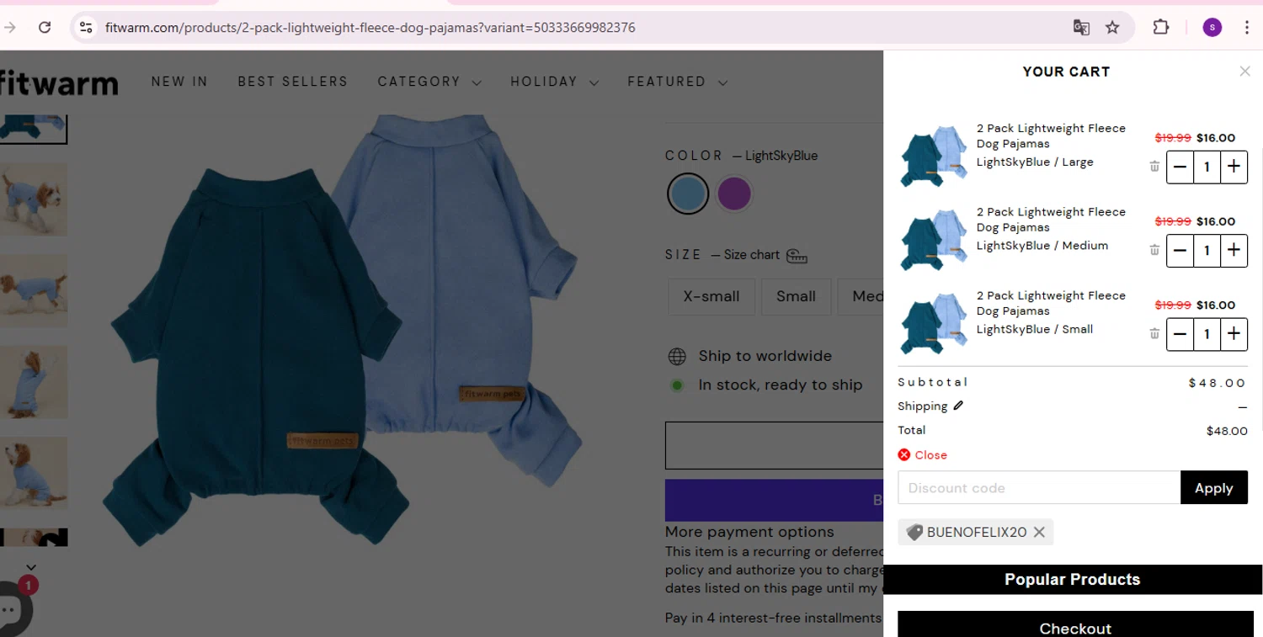
Task: Open the browser extensions puzzle icon
Action: point(1161,27)
